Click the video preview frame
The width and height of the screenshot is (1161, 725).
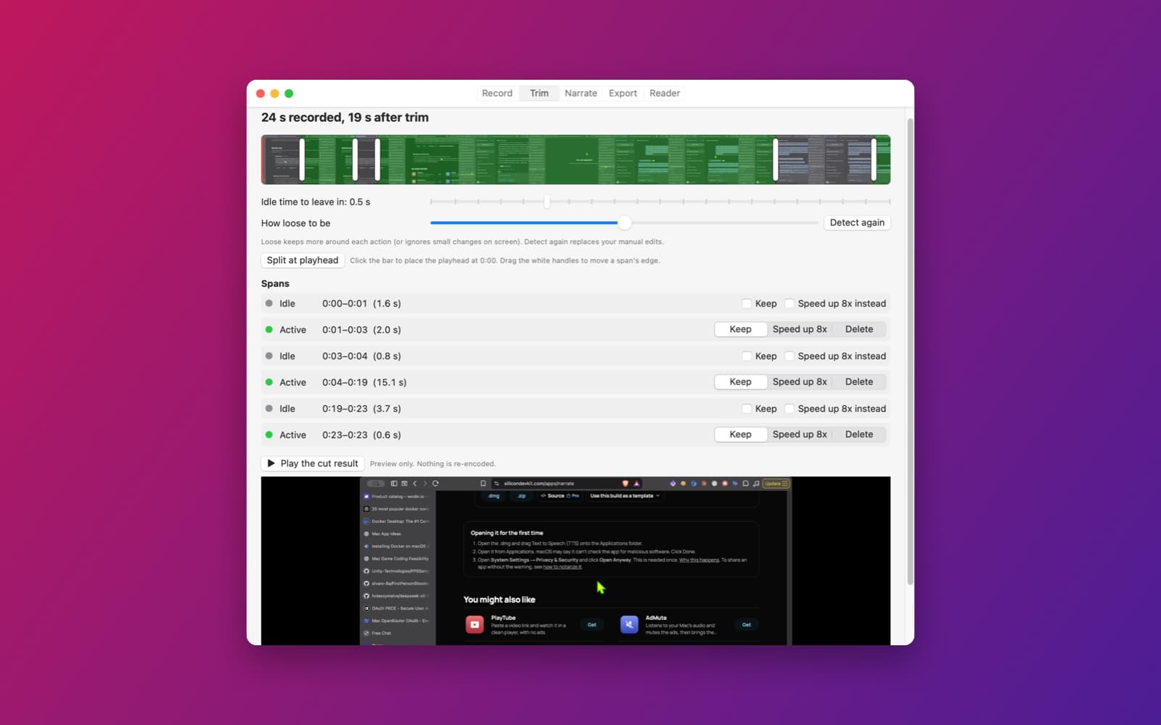point(576,560)
